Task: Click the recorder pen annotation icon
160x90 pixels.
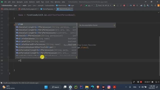Action: click(134, 82)
